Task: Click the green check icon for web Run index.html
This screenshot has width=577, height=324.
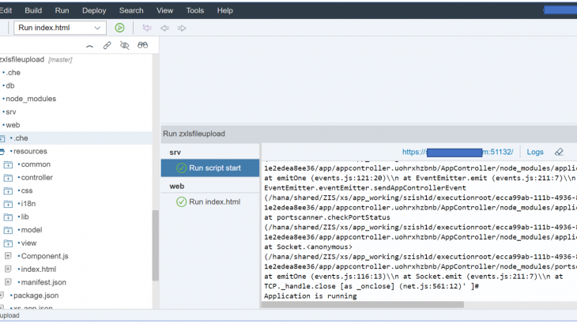Action: coord(182,202)
